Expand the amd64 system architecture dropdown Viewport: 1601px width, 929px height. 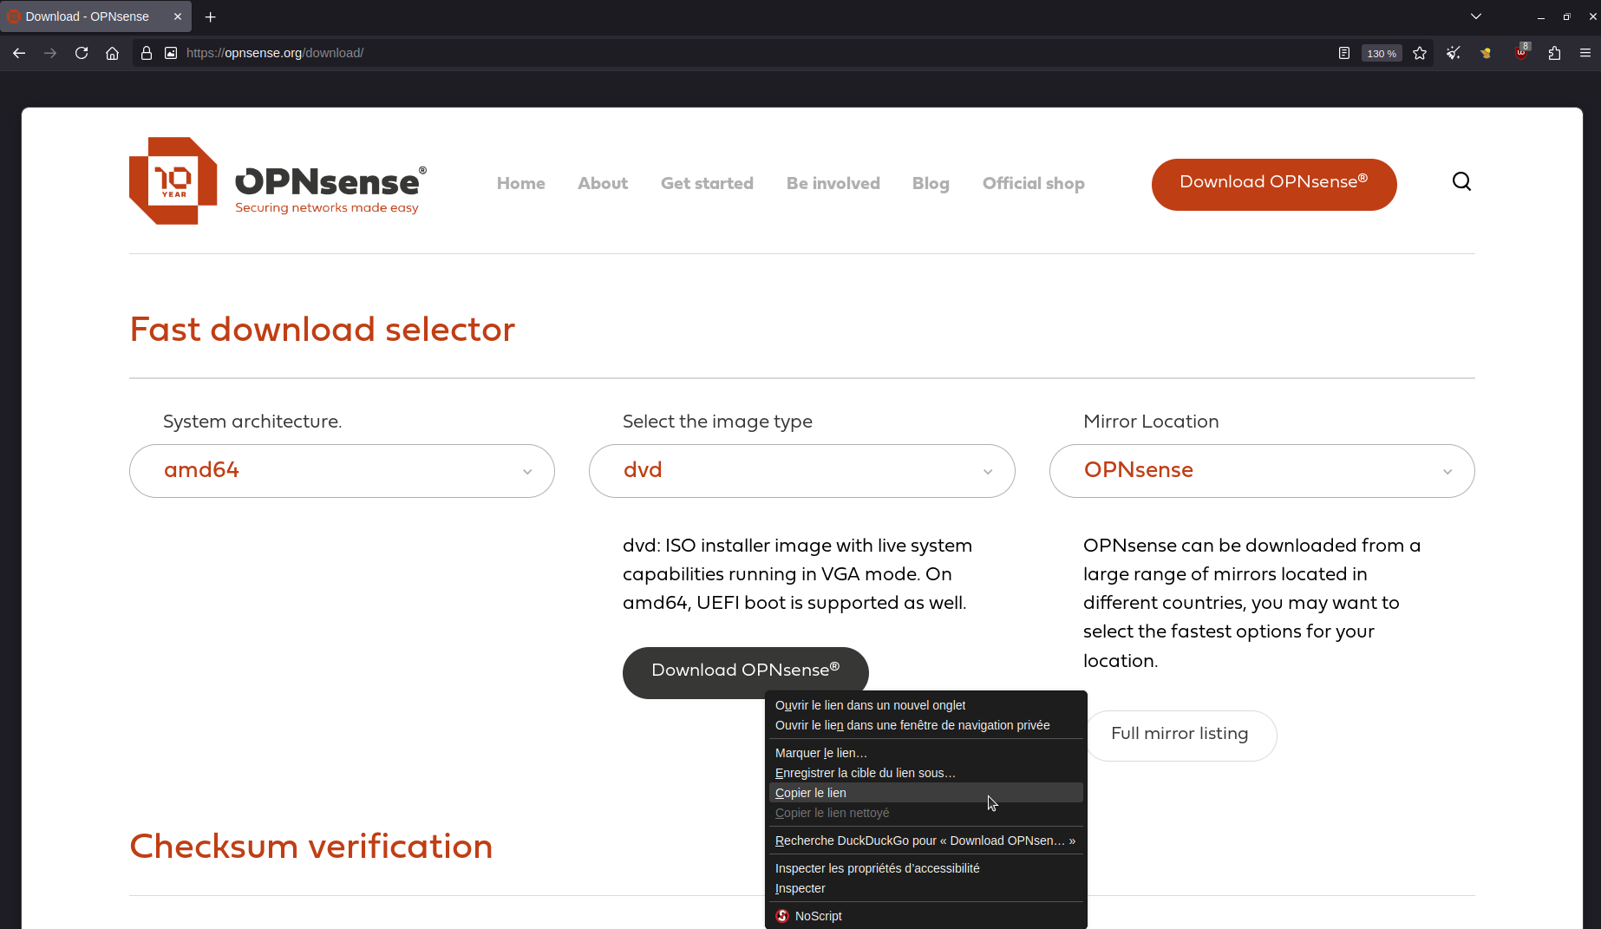pyautogui.click(x=342, y=470)
